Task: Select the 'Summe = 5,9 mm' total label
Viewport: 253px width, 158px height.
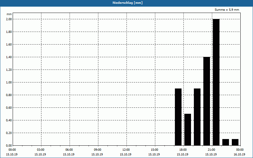Action: [x=227, y=10]
